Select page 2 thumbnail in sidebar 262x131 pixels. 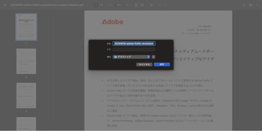(26, 61)
